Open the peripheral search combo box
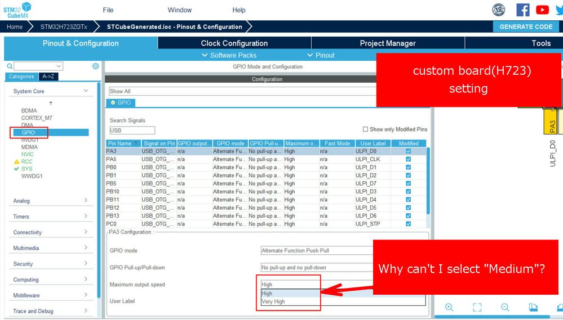Screen dimensions: 563x320 tap(38, 66)
